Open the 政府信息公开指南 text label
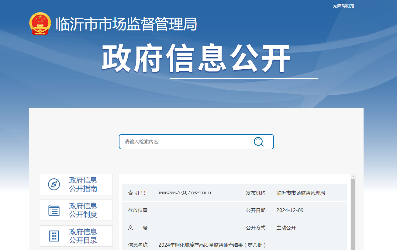 (x=83, y=184)
